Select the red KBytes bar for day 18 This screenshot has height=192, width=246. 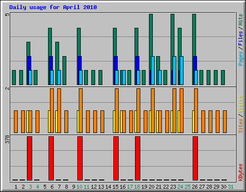[137, 158]
